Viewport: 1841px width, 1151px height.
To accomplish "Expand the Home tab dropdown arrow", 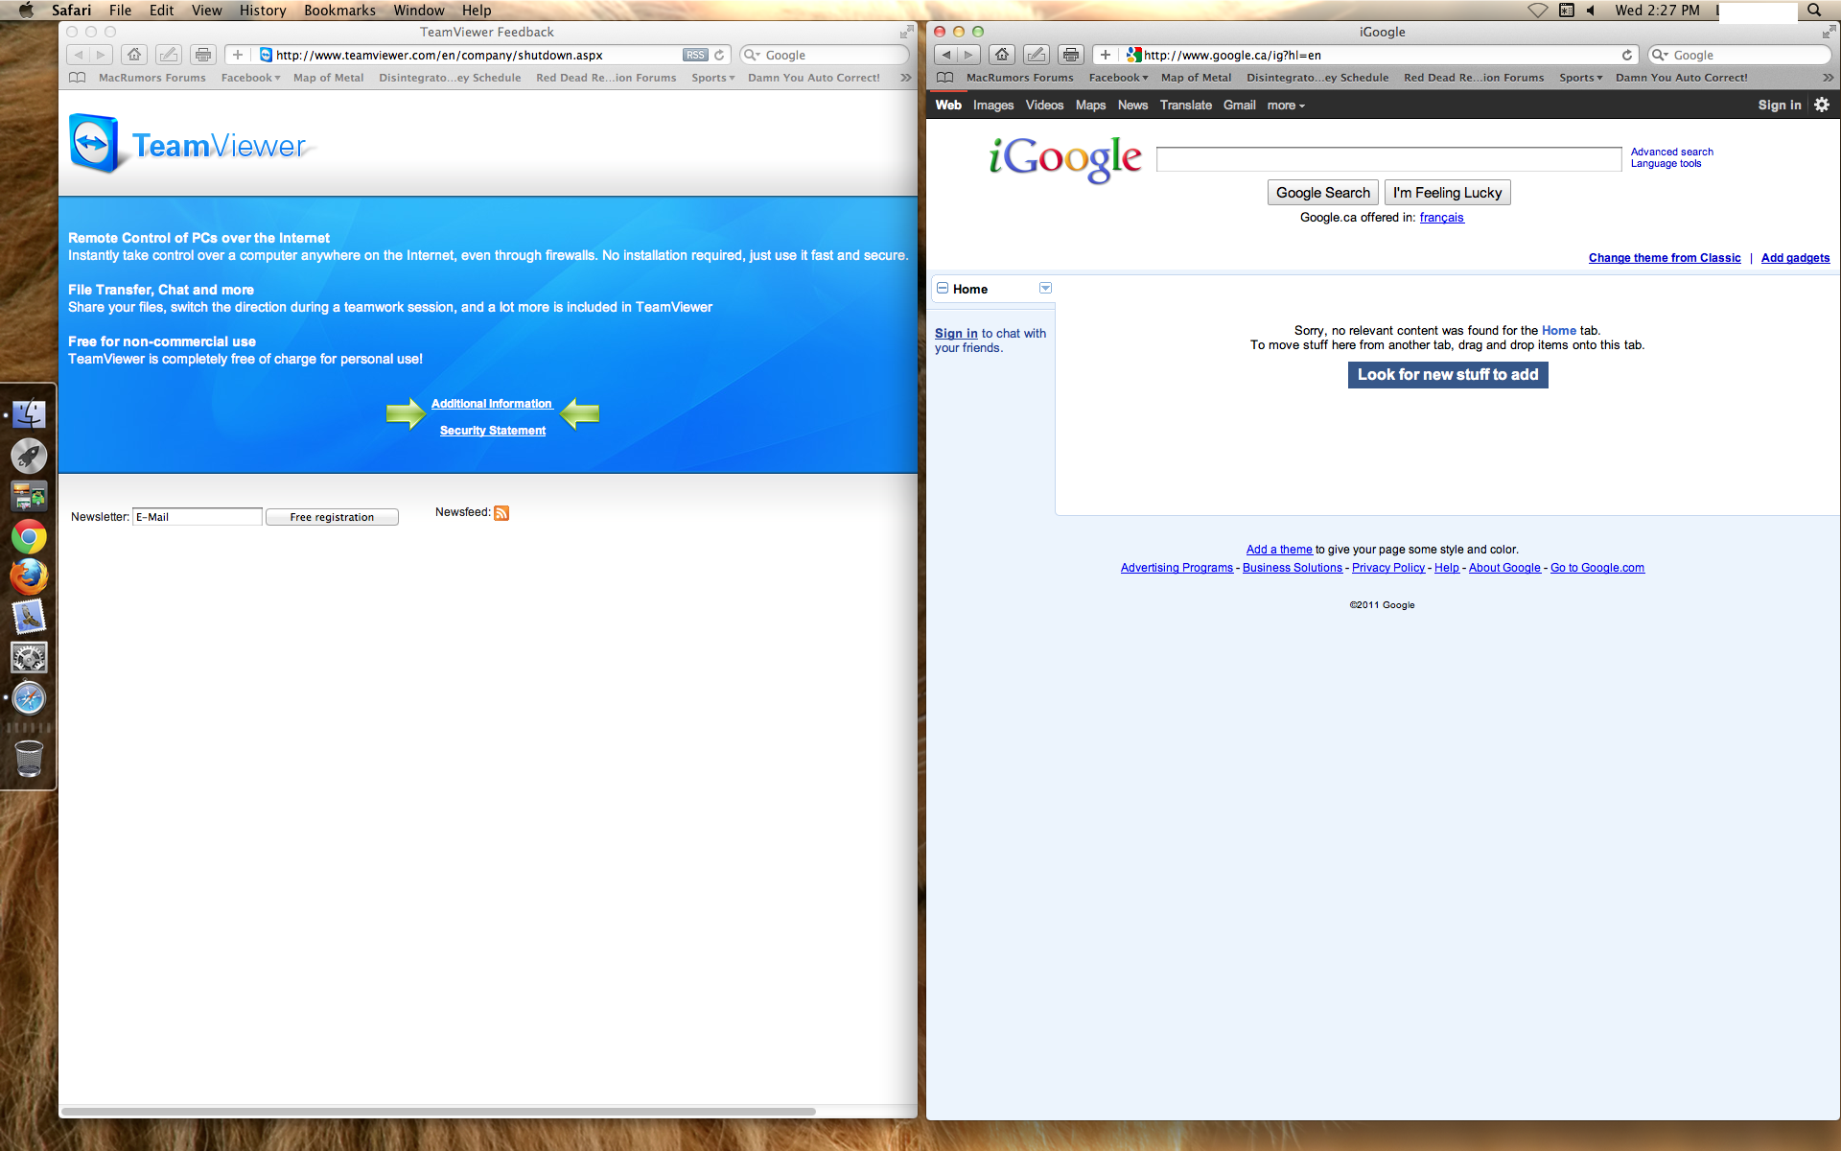I will (1045, 288).
